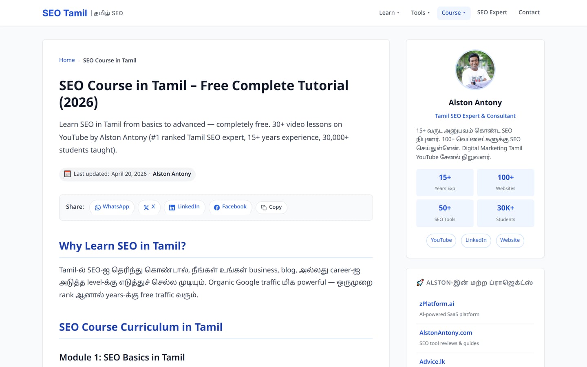Click the WhatsApp icon in share bar
The width and height of the screenshot is (587, 367).
pos(98,207)
